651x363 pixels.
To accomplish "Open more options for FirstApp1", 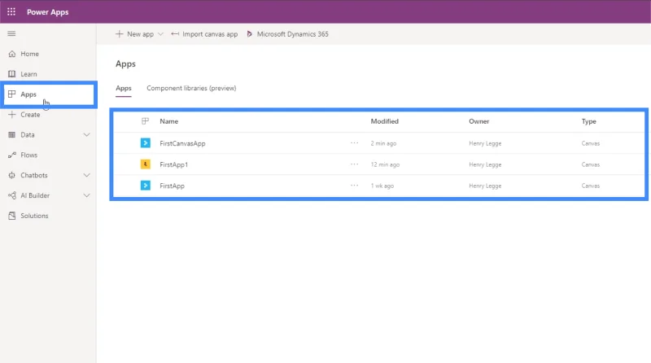I will [354, 164].
